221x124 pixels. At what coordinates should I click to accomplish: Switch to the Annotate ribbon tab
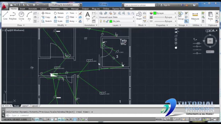tap(33, 9)
